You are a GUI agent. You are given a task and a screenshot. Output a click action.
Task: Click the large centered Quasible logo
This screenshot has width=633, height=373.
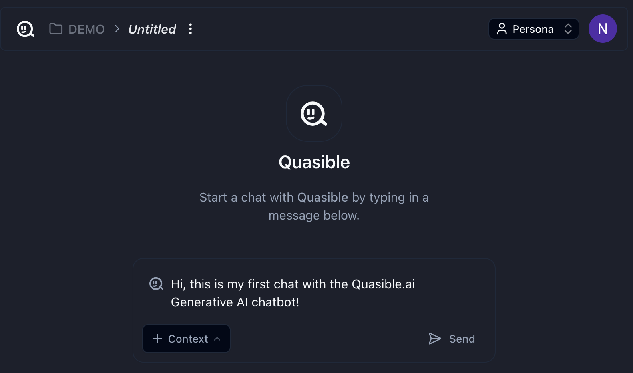click(x=314, y=113)
